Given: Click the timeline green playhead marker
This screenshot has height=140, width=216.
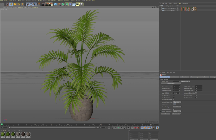Looking at the screenshot, I should [2, 125].
